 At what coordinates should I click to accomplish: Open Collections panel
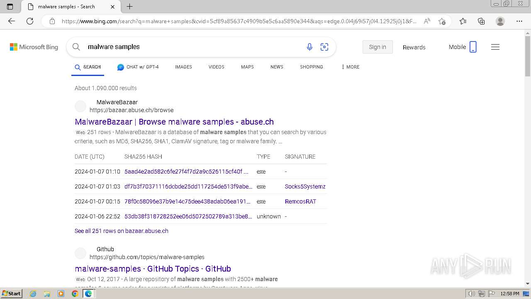pyautogui.click(x=481, y=21)
